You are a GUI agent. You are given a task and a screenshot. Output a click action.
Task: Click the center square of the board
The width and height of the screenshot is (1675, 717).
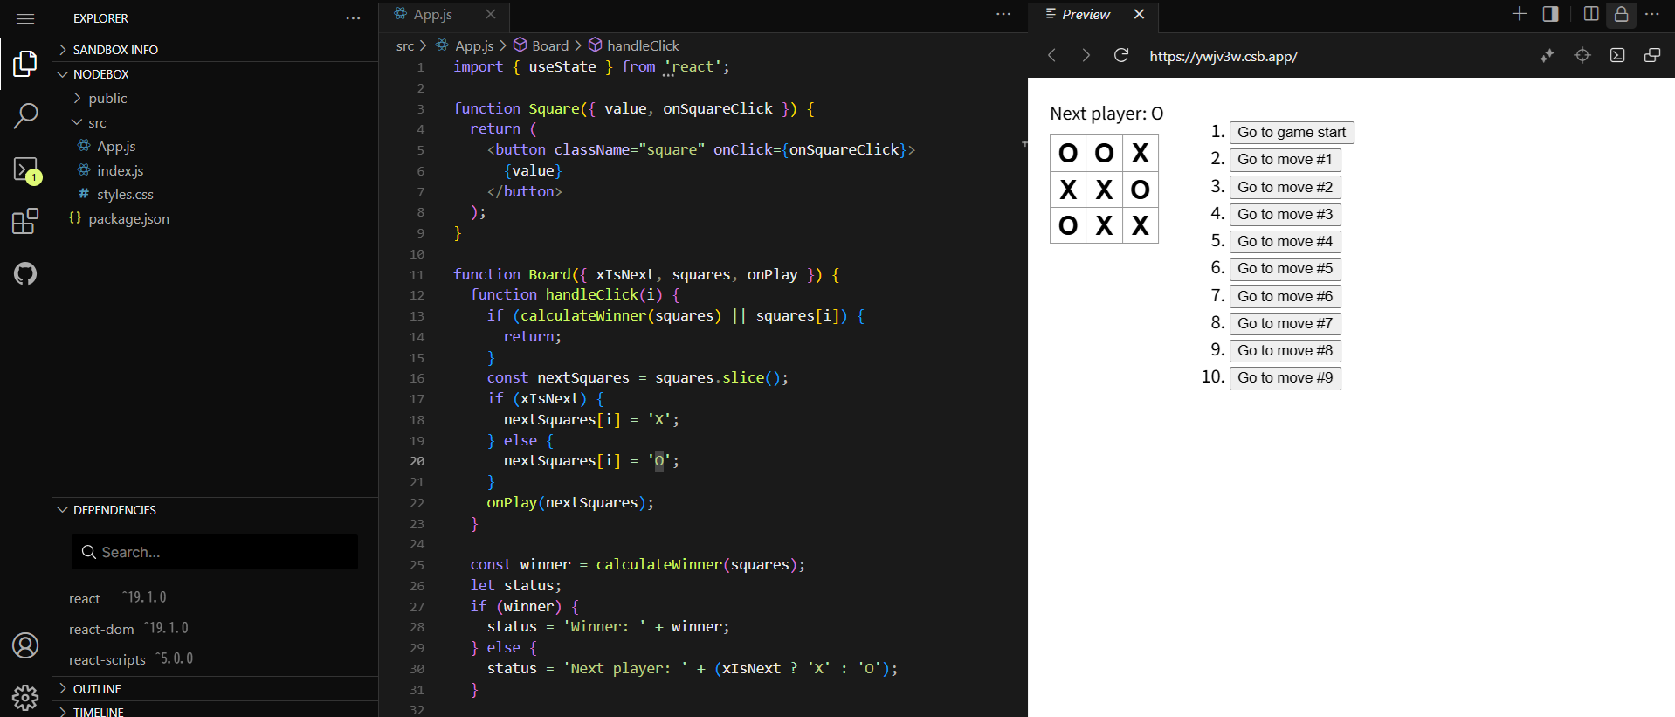point(1104,190)
